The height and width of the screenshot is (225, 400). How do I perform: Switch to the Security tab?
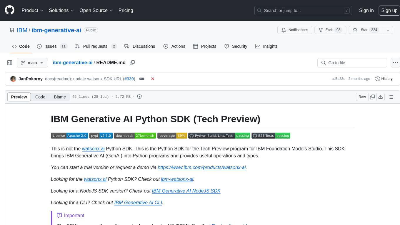click(x=236, y=46)
